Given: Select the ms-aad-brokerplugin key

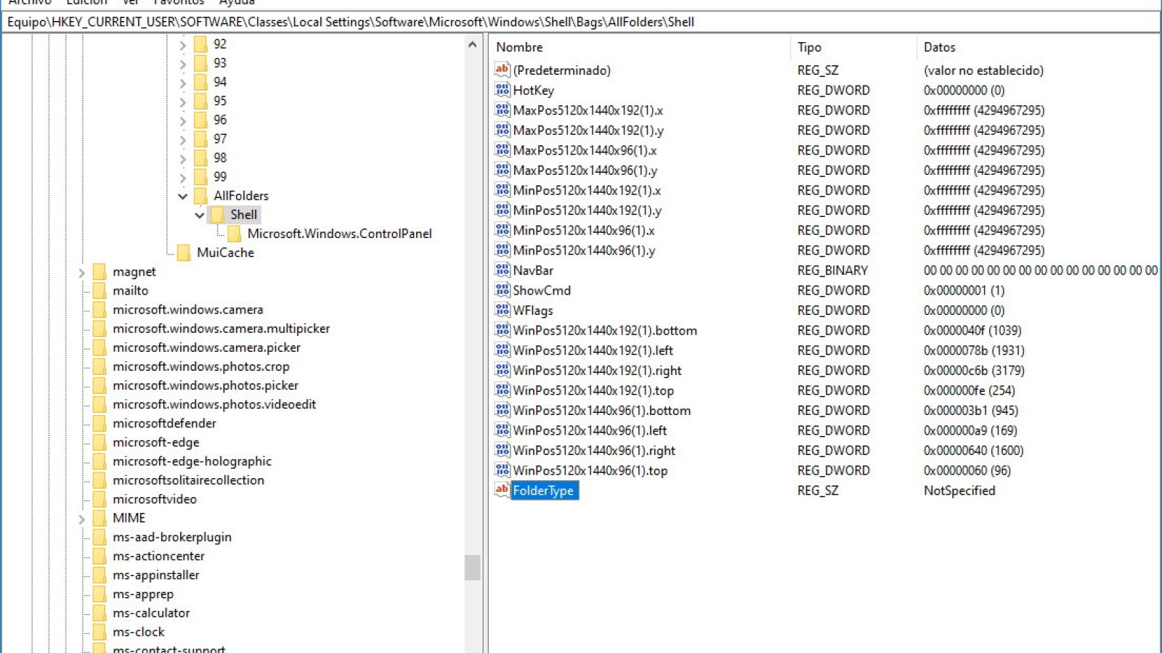Looking at the screenshot, I should click(x=172, y=537).
